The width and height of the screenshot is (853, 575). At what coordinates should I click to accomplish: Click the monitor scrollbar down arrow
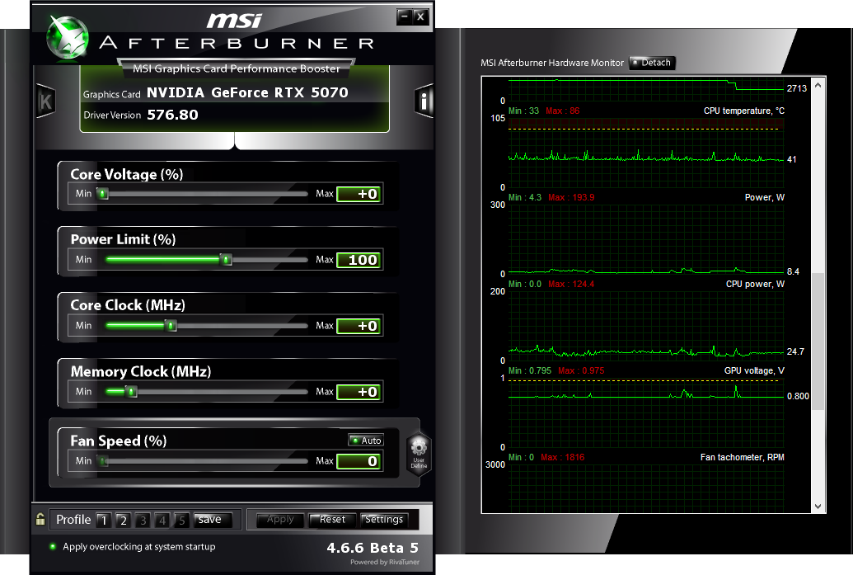click(x=818, y=506)
